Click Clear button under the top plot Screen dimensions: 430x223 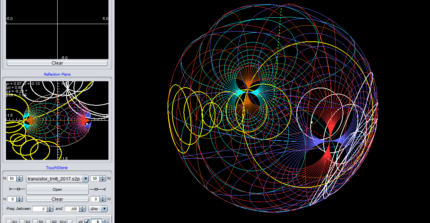point(57,63)
